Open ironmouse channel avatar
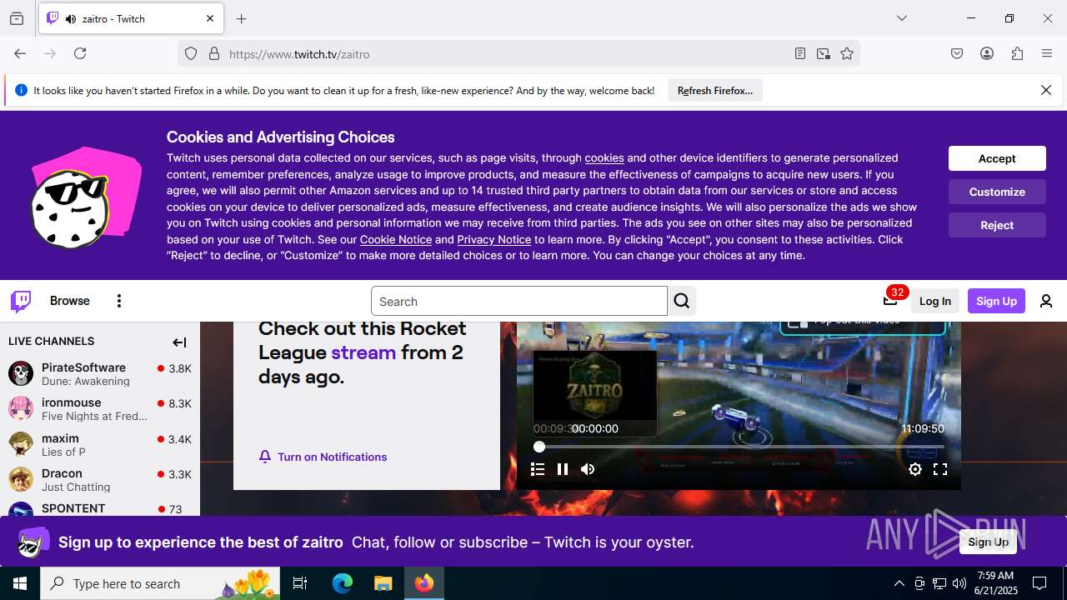The height and width of the screenshot is (600, 1067). coord(21,408)
